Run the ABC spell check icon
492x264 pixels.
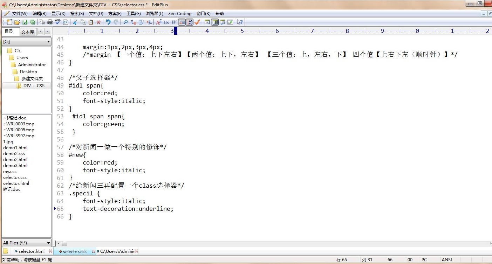click(58, 22)
